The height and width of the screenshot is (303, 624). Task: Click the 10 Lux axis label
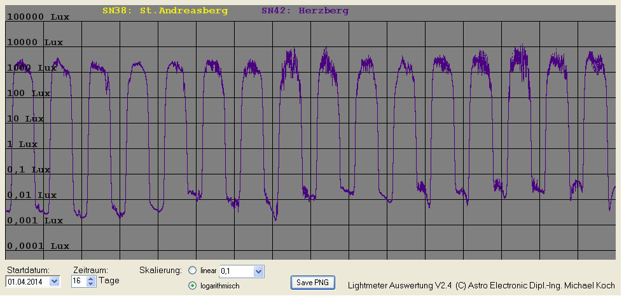point(25,118)
